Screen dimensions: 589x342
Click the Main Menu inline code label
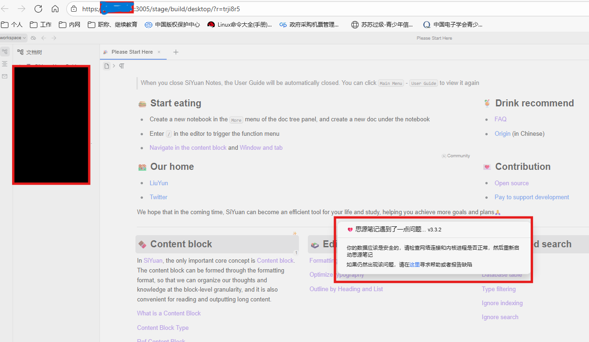[391, 83]
